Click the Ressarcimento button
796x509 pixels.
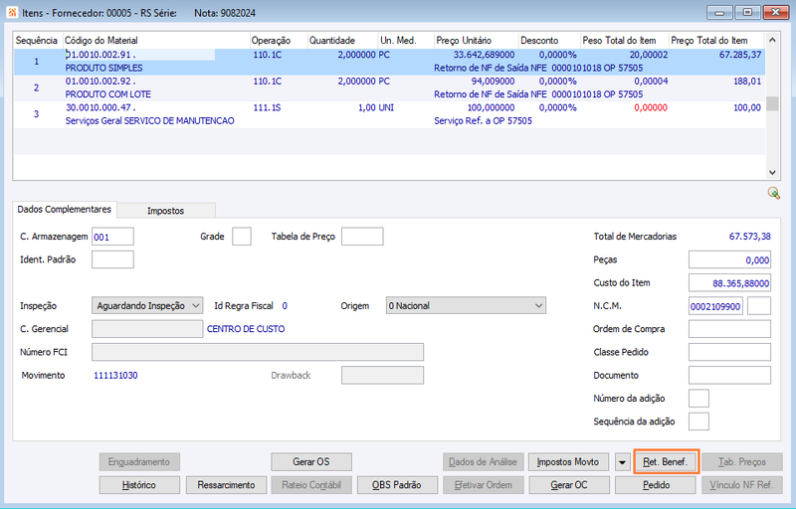pyautogui.click(x=226, y=485)
